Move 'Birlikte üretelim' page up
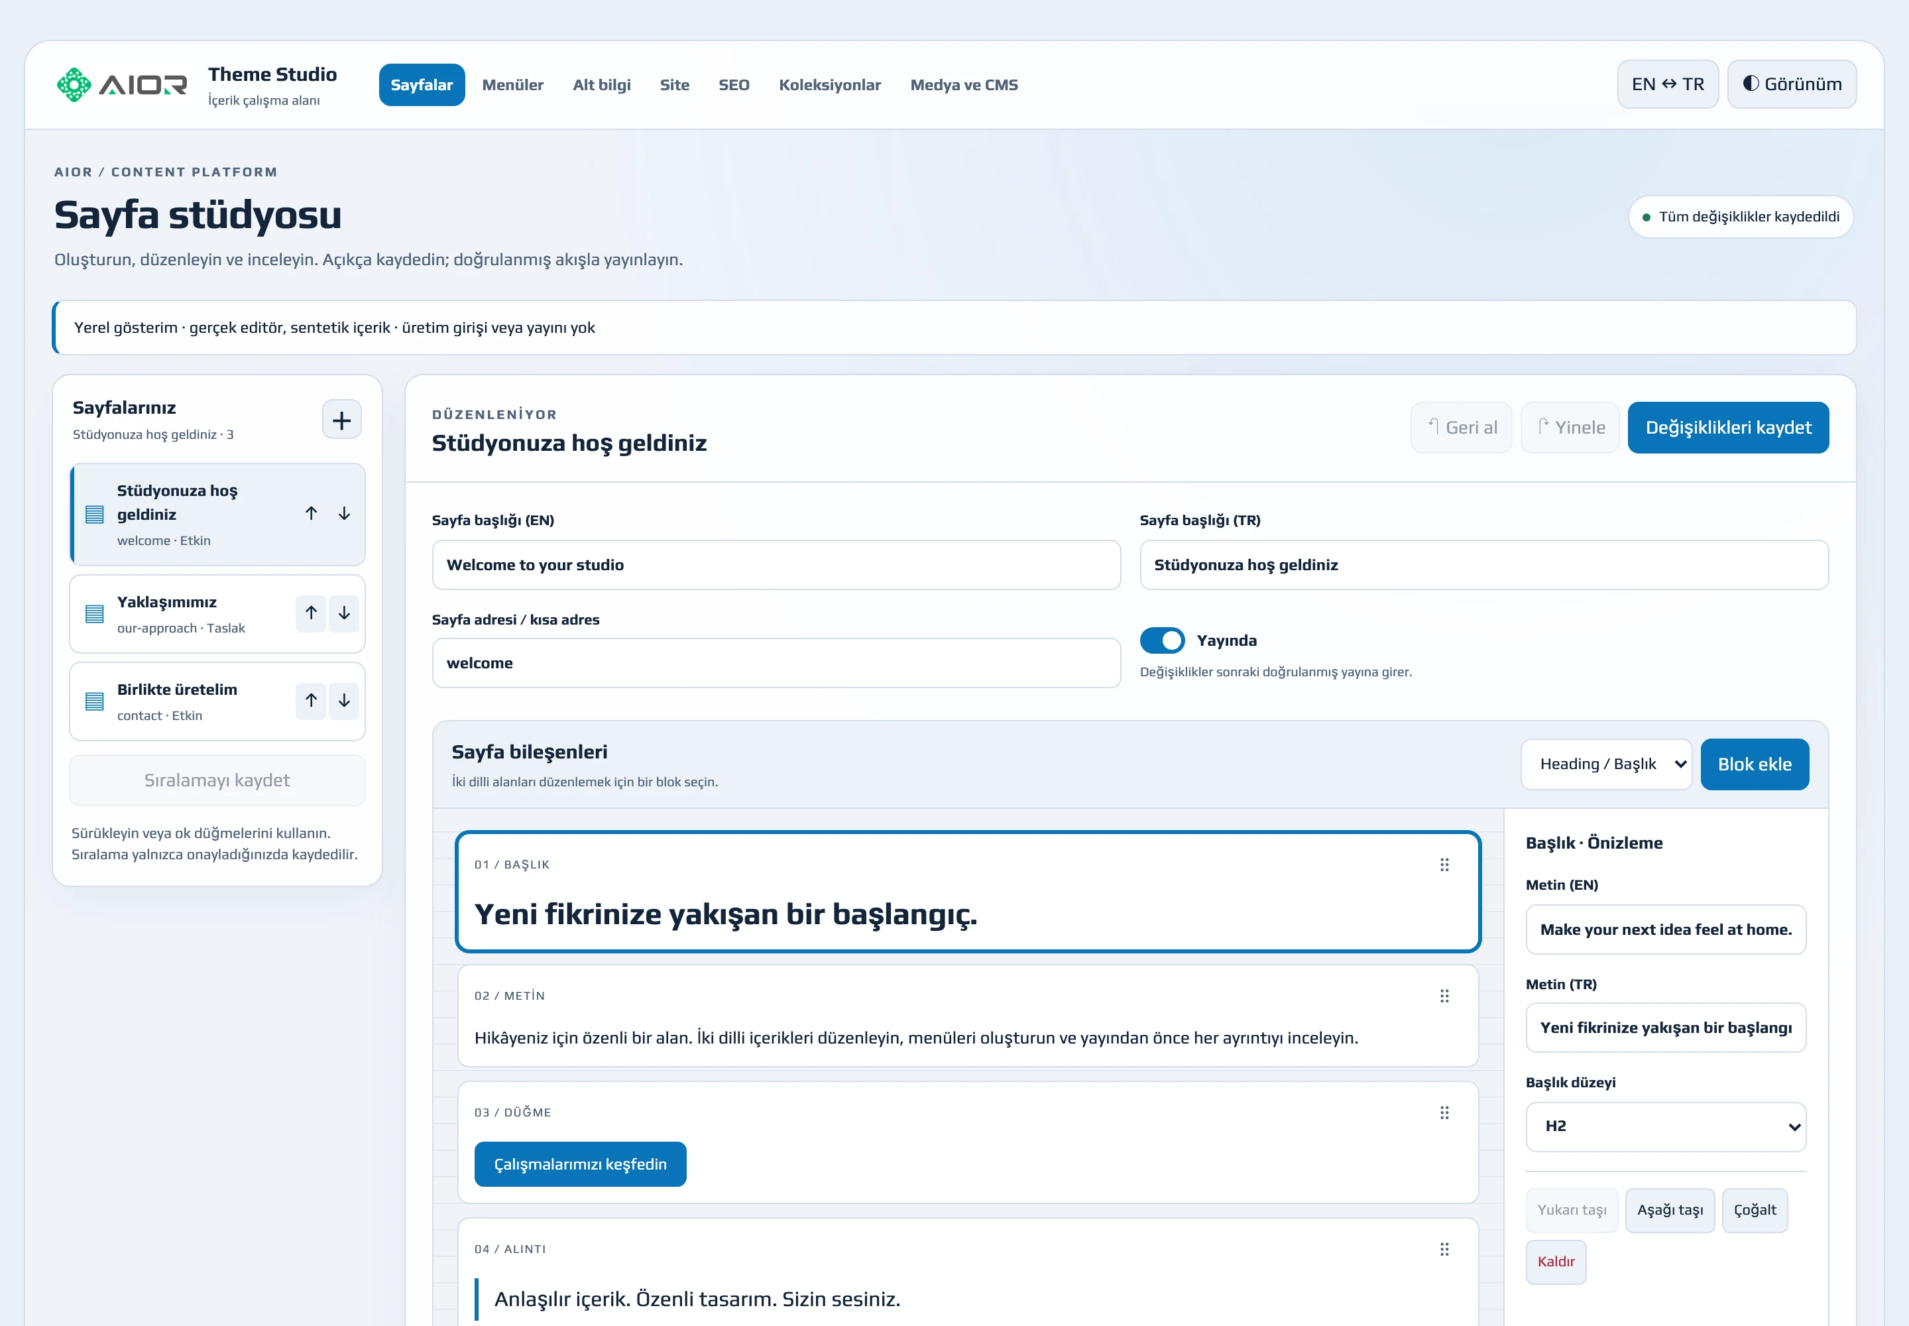The image size is (1909, 1326). coord(311,701)
